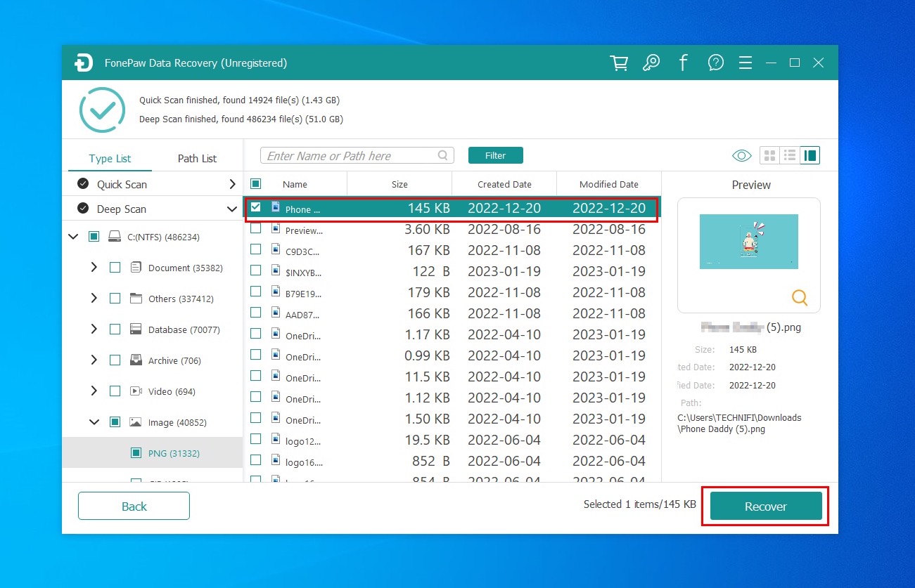Click the file icon of Preview... row

click(x=276, y=228)
